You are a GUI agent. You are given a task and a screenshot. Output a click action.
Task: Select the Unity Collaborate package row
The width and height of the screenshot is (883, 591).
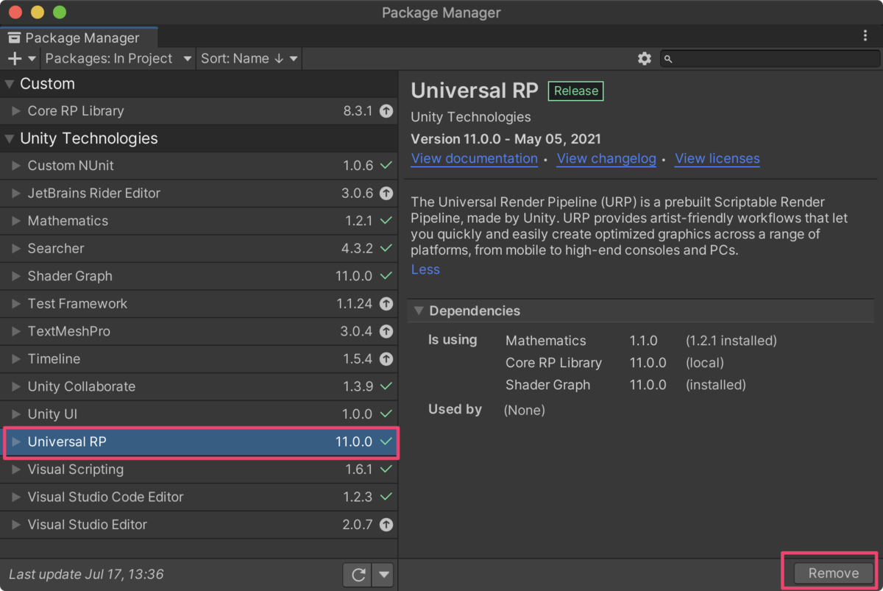[x=199, y=387]
